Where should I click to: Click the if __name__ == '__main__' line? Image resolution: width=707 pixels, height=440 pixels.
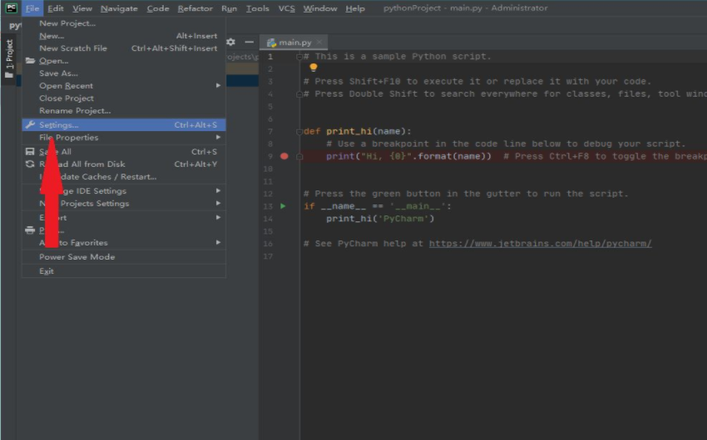pos(377,206)
